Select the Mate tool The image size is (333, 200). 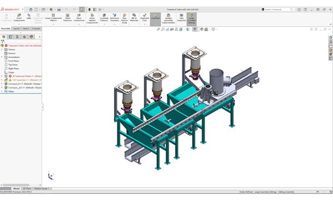pos(29,17)
